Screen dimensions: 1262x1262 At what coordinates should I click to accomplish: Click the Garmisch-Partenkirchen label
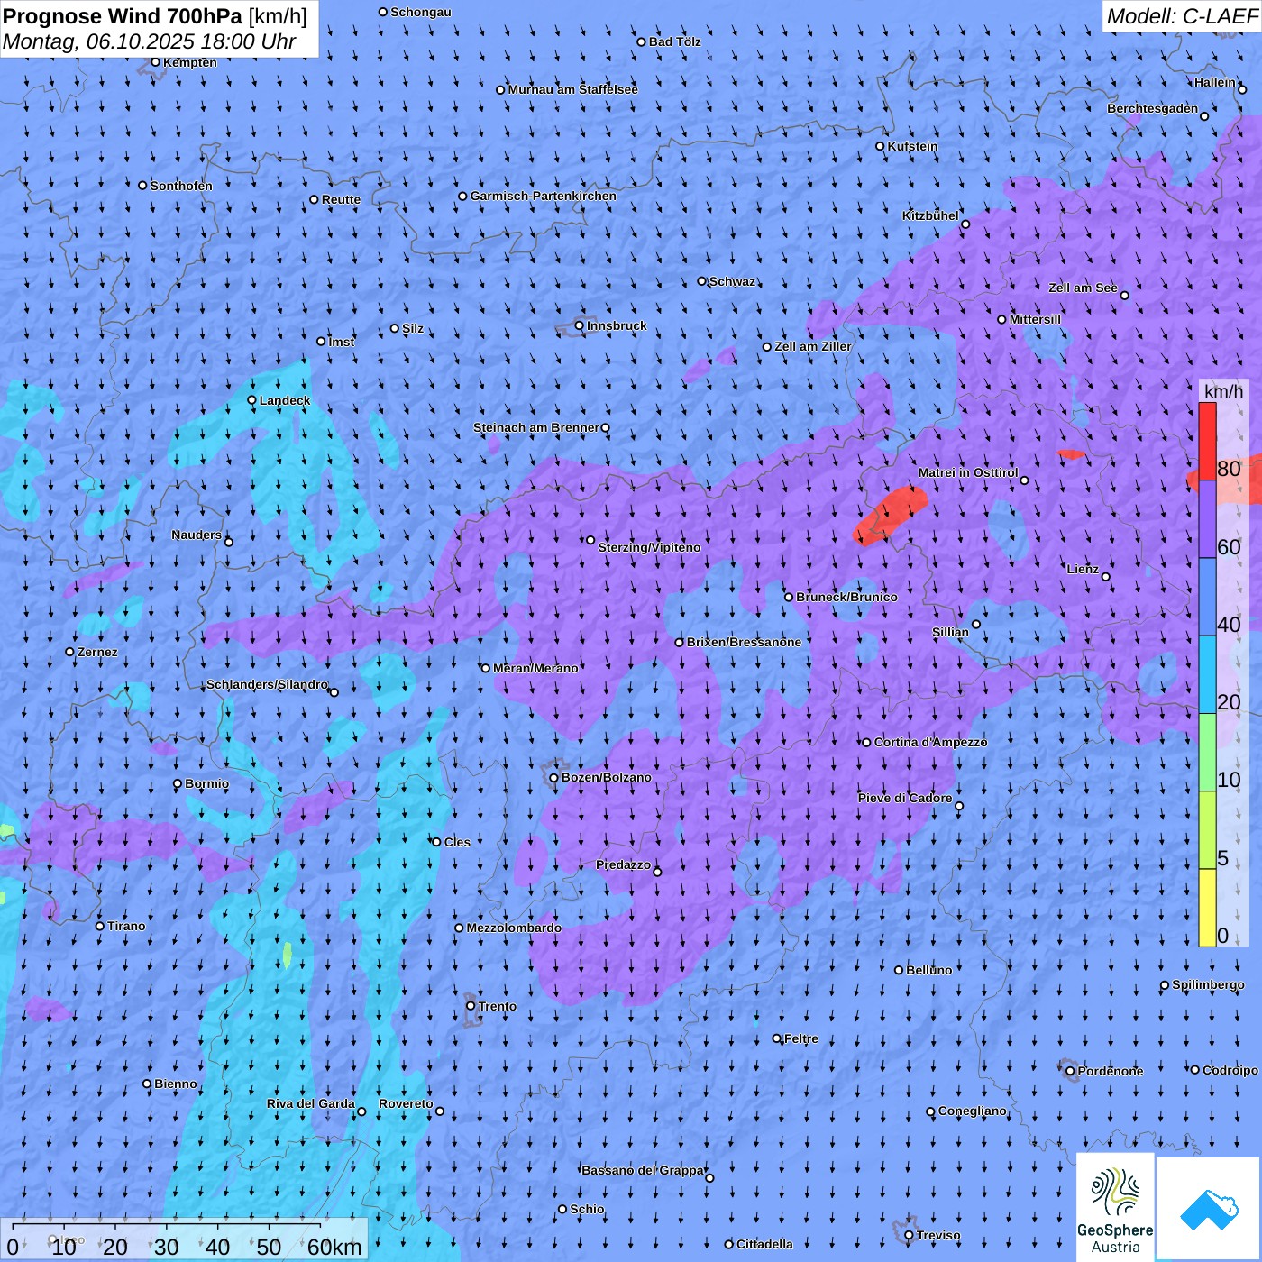[x=544, y=196]
